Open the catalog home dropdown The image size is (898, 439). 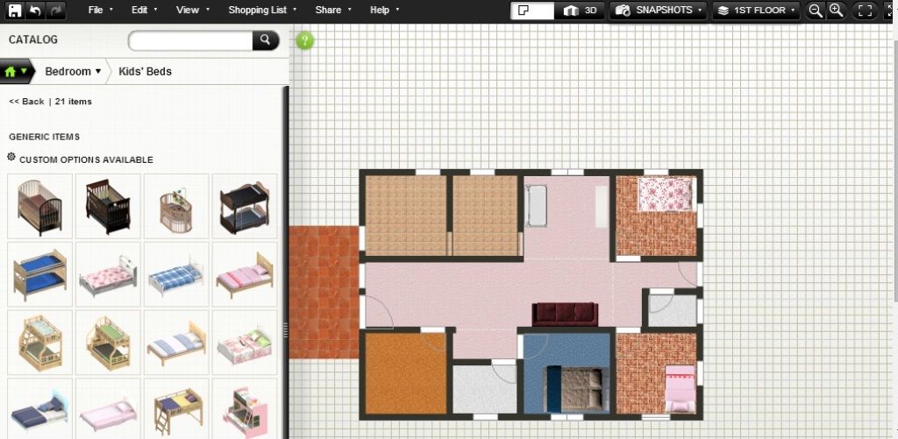16,72
